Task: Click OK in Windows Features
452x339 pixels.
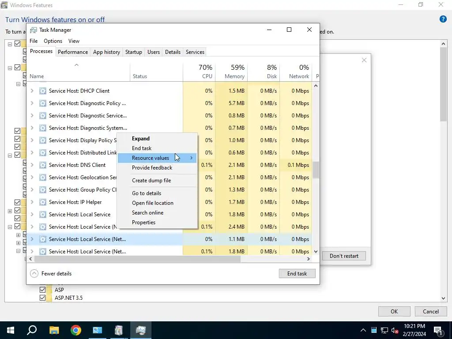Action: [x=394, y=311]
